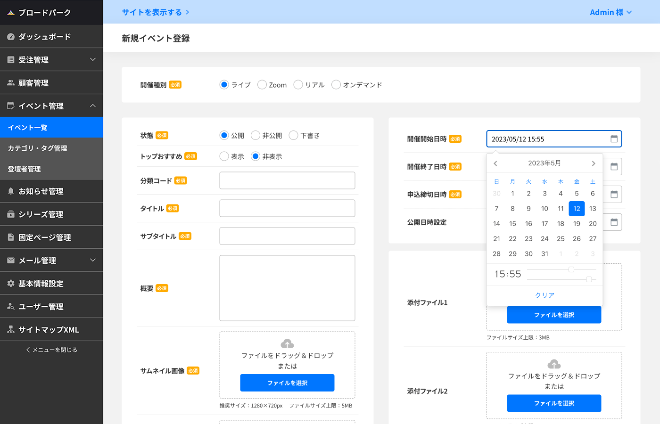Pick May 12 in calendar
Viewport: 660px width, 424px height.
[x=577, y=209]
